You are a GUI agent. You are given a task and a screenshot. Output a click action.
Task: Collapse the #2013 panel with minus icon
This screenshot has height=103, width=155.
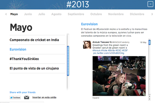point(150,4)
